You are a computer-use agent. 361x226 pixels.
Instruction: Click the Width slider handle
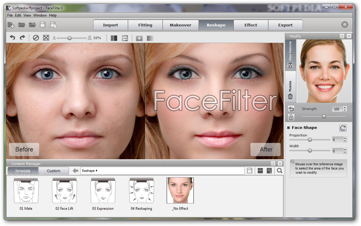pos(310,150)
